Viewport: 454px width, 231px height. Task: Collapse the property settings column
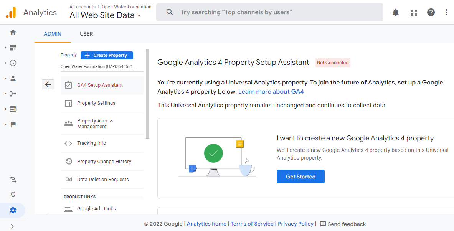click(48, 84)
